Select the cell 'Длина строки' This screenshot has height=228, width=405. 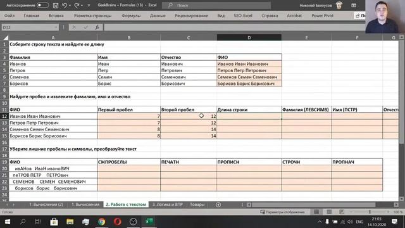(249, 110)
